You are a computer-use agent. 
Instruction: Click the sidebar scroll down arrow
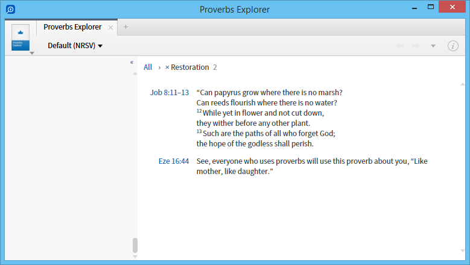(135, 257)
